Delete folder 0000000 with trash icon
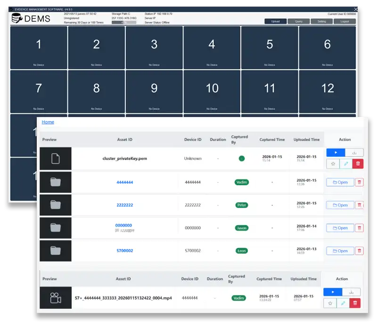Viewport: 377px width, 329px height. [359, 228]
